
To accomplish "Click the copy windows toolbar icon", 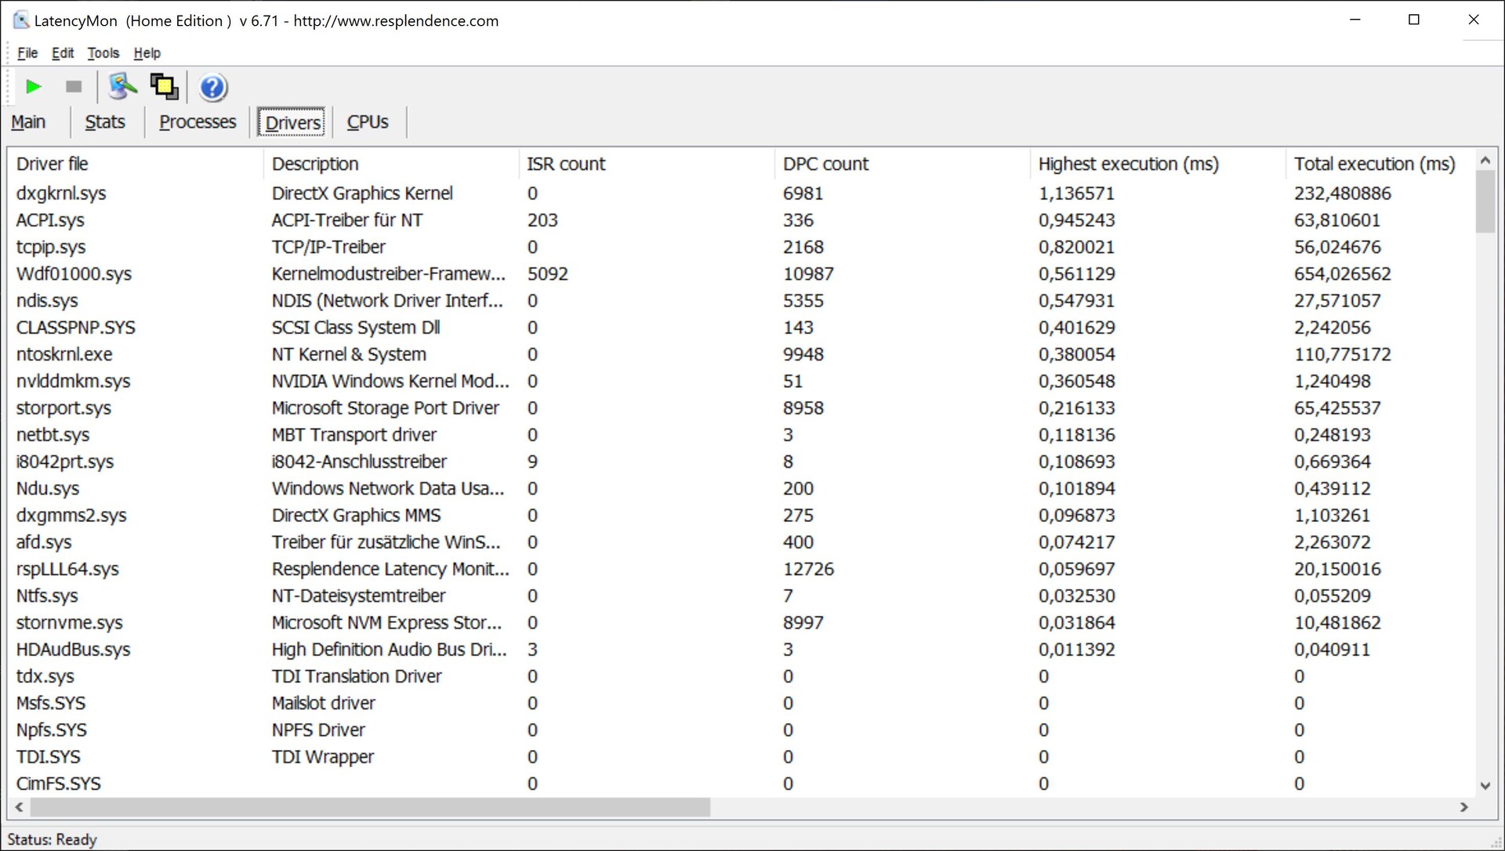I will pyautogui.click(x=164, y=87).
